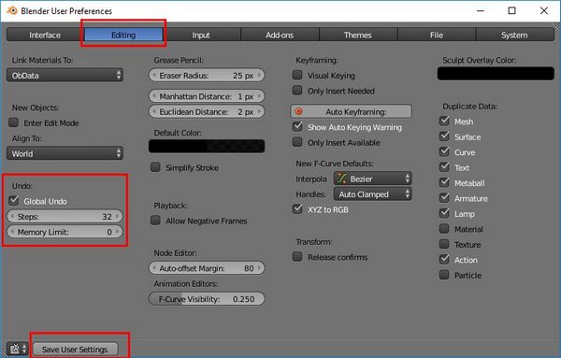Click the Memory Limit value field
The width and height of the screenshot is (561, 358).
tap(65, 232)
